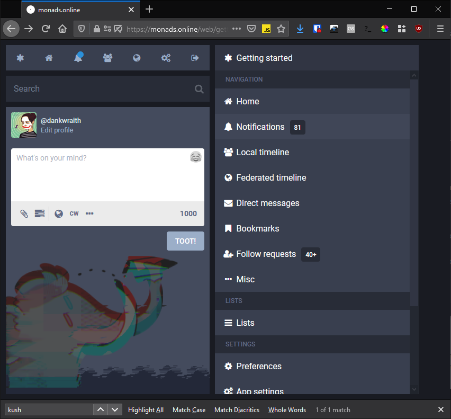Attach media with the paperclip icon
This screenshot has width=451, height=419.
pos(24,213)
